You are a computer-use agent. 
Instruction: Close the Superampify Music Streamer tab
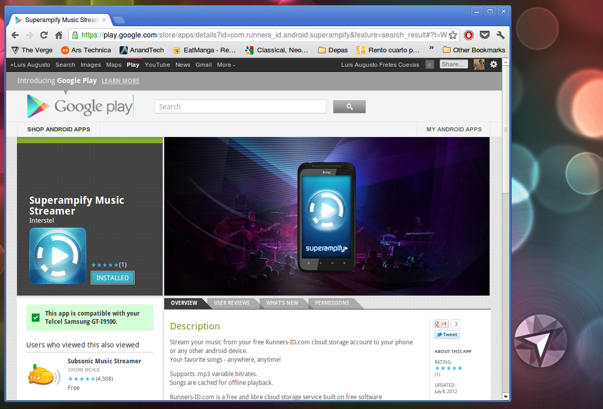tap(104, 20)
